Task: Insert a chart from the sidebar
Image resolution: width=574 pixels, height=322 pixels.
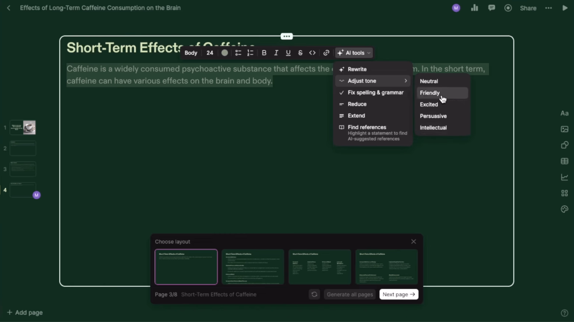Action: 564,177
